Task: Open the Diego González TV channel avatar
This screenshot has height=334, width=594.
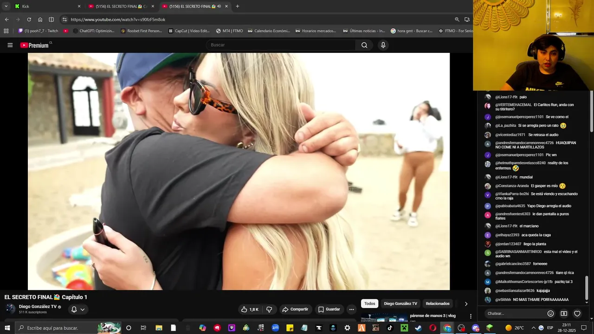Action: tap(10, 309)
